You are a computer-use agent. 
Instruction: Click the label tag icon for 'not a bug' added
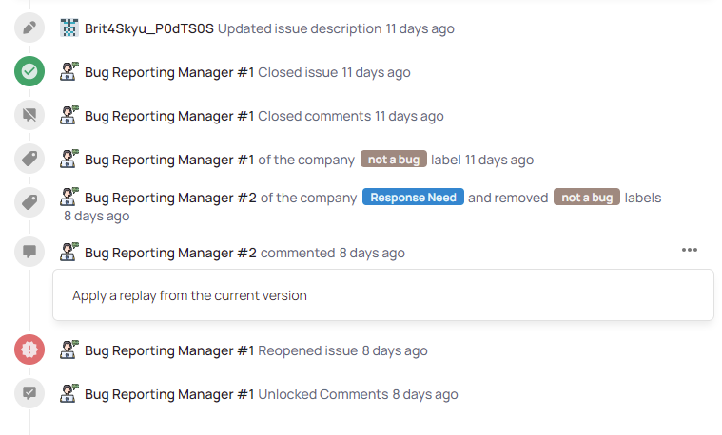click(29, 160)
